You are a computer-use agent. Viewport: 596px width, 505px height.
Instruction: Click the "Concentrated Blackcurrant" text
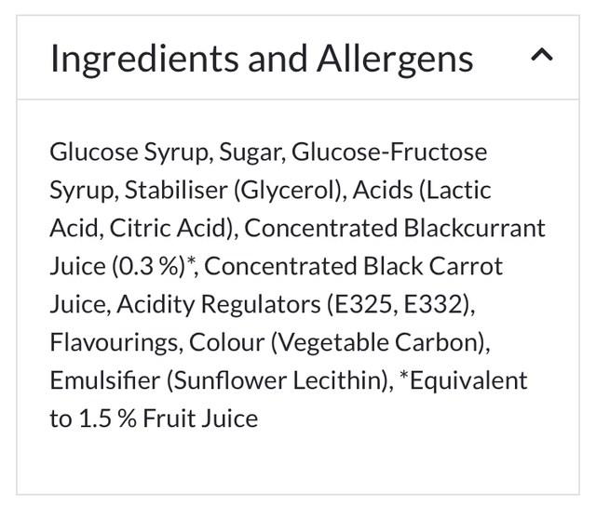[395, 228]
